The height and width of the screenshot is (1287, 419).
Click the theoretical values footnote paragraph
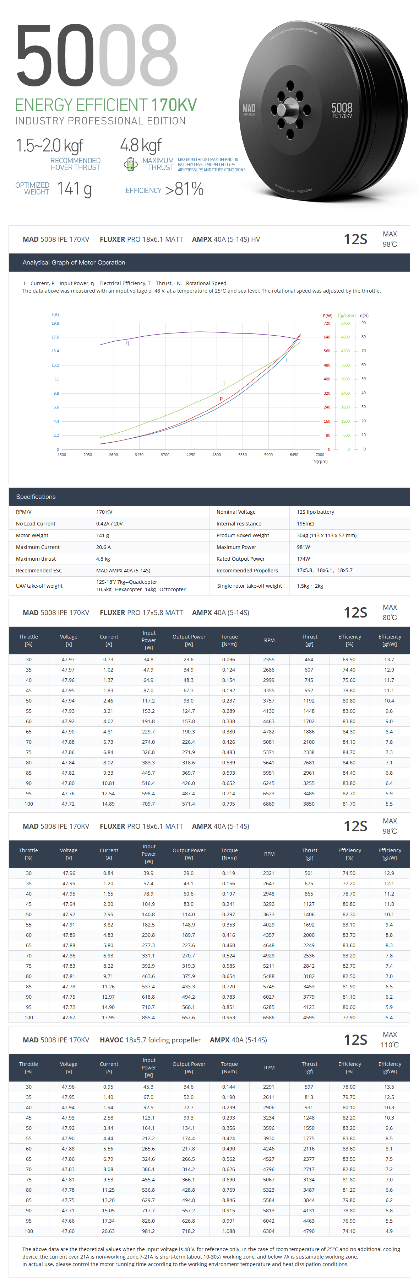pos(211,1256)
